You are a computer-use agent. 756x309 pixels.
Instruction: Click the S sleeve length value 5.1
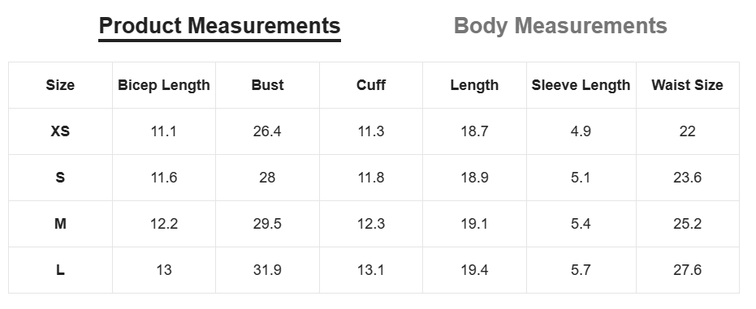click(581, 178)
